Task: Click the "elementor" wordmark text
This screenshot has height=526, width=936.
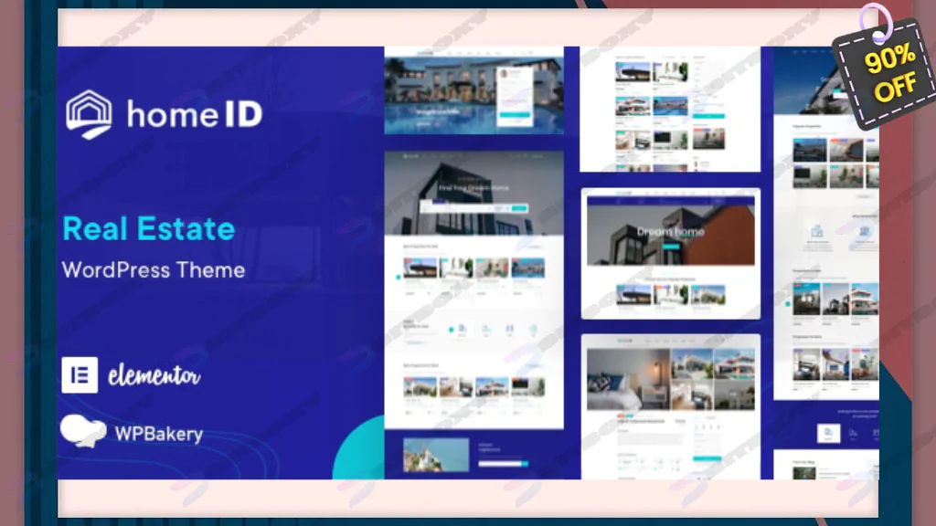Action: click(154, 375)
